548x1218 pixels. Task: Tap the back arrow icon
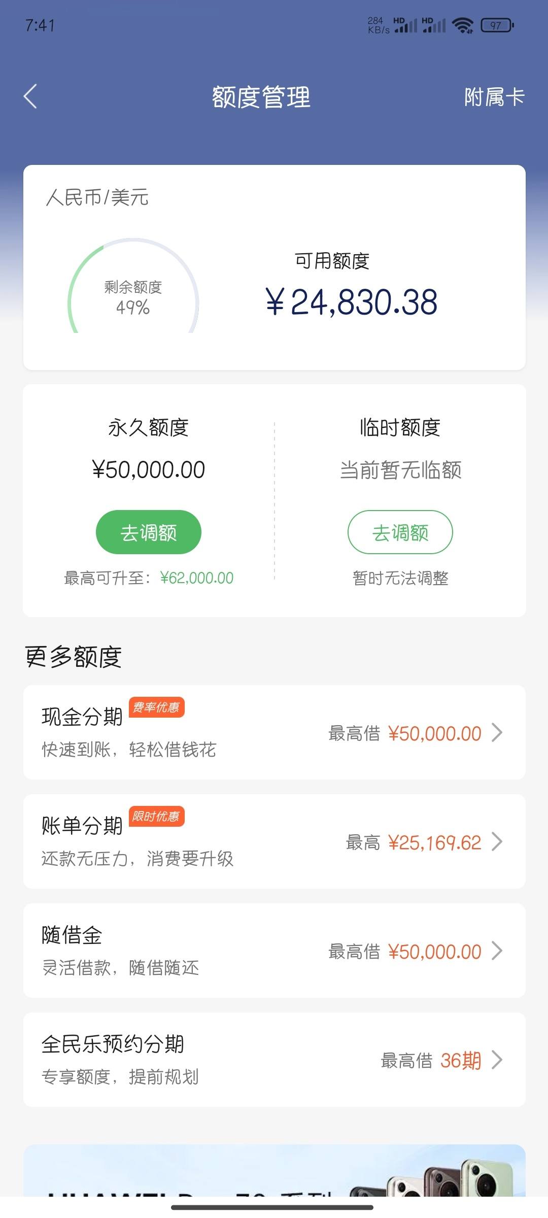30,96
